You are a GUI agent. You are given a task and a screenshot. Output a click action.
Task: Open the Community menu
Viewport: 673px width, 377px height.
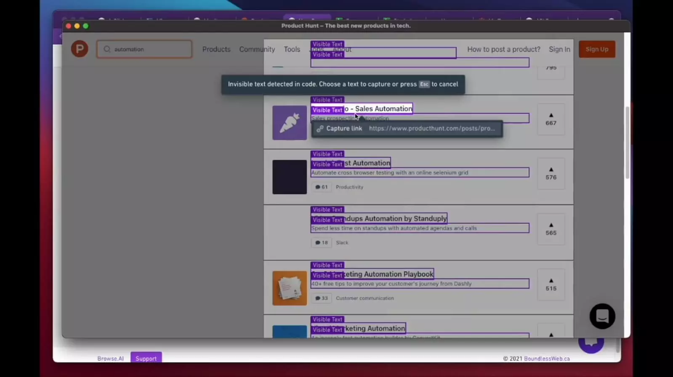coord(257,49)
